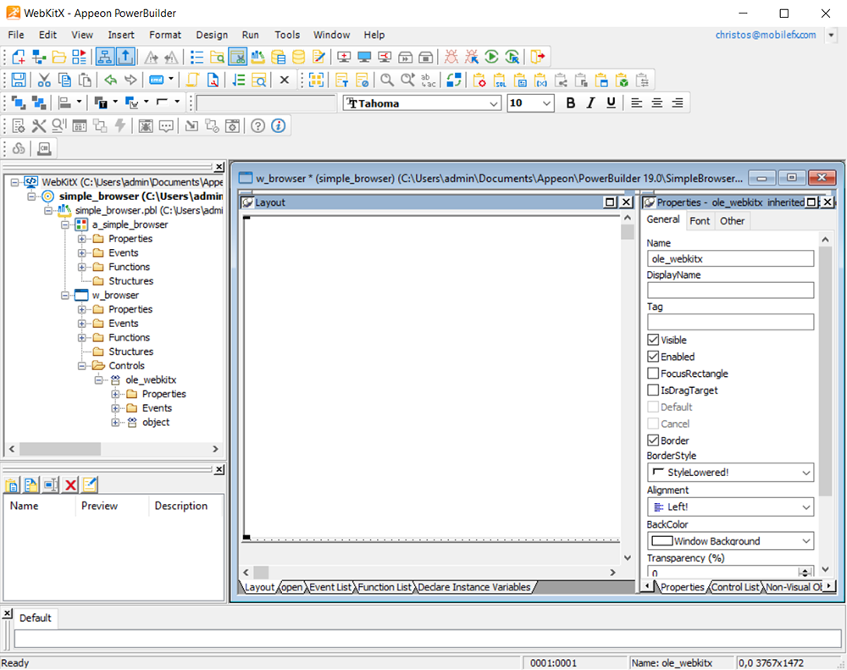Uncheck the Enabled checkbox
847x670 pixels.
(653, 357)
